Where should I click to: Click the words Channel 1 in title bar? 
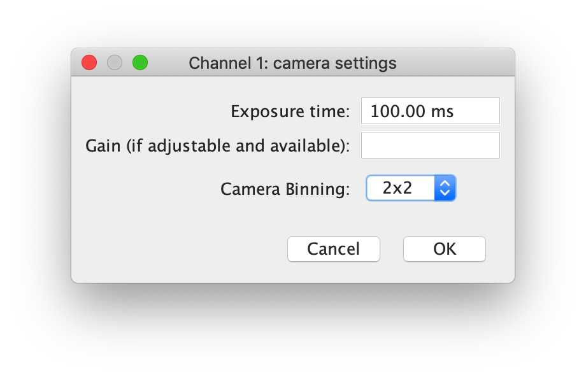click(228, 63)
